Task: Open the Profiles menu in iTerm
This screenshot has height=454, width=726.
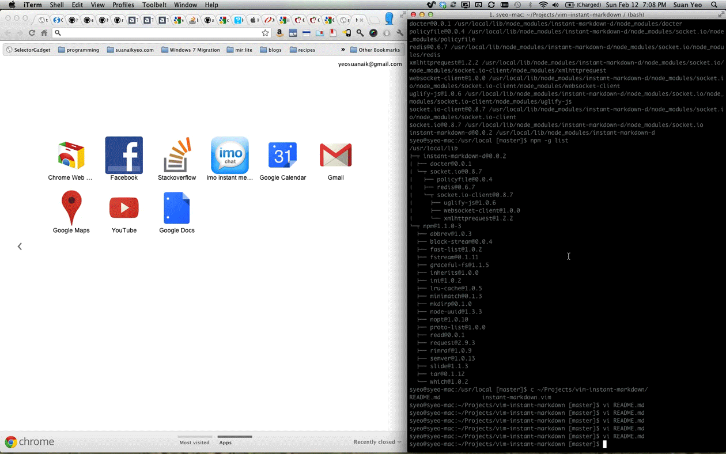Action: point(123,5)
